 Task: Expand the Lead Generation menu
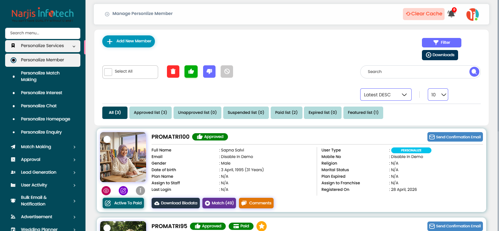coord(75,173)
